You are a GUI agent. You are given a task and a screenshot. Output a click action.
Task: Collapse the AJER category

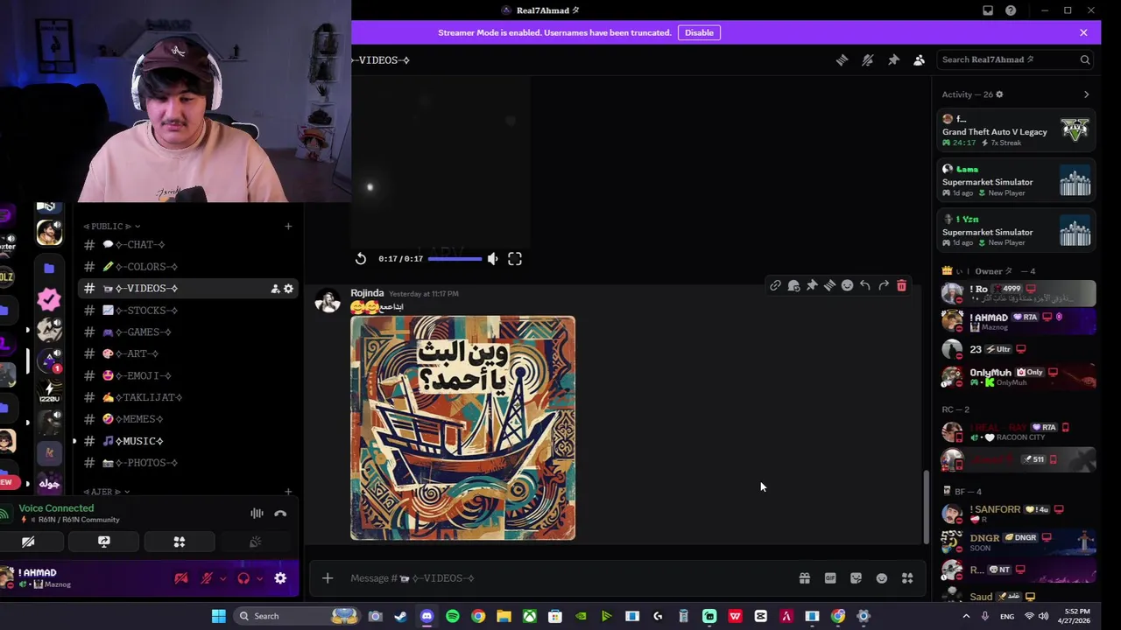pos(105,492)
